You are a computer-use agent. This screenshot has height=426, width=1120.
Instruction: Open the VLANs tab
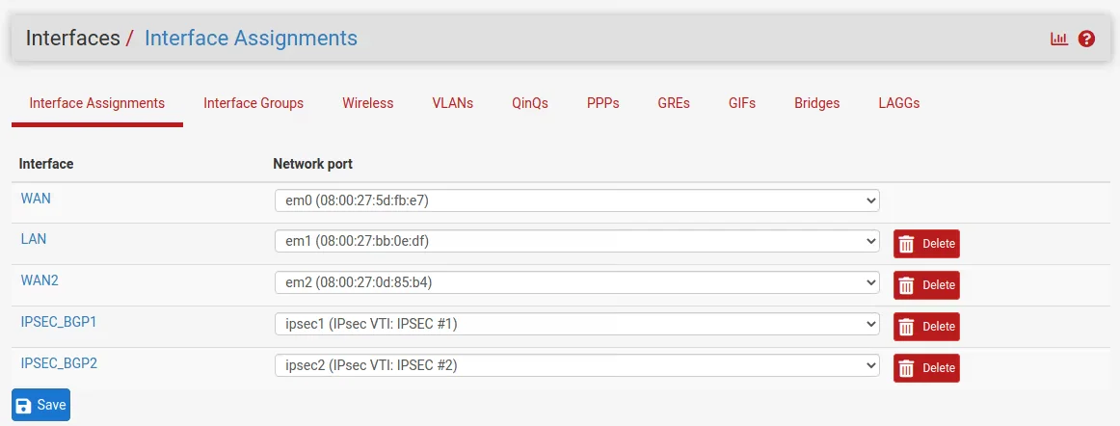pyautogui.click(x=453, y=103)
